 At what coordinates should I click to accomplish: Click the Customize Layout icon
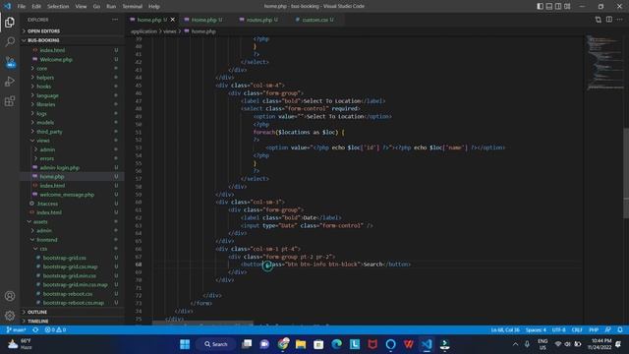(x=567, y=7)
